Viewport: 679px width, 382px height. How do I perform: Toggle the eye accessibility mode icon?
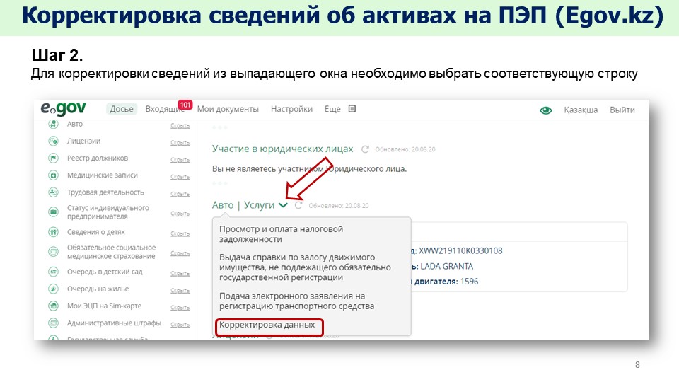[545, 110]
